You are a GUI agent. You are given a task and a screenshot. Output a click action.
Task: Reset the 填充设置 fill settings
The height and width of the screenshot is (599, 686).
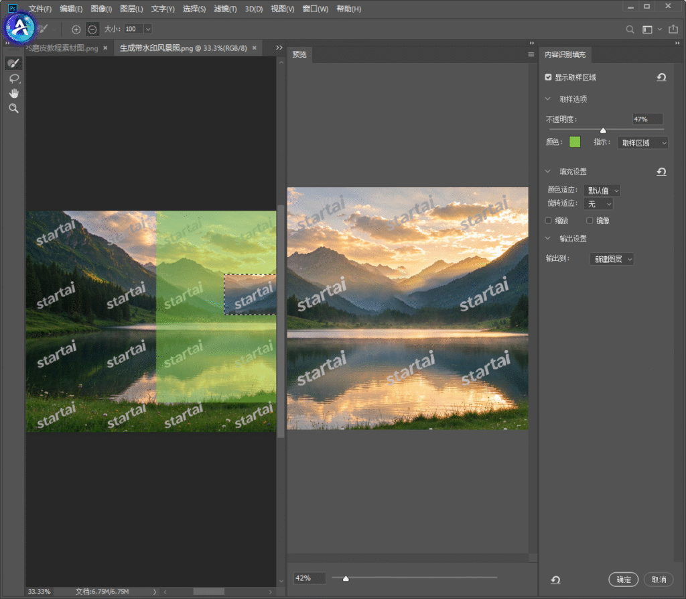(661, 172)
